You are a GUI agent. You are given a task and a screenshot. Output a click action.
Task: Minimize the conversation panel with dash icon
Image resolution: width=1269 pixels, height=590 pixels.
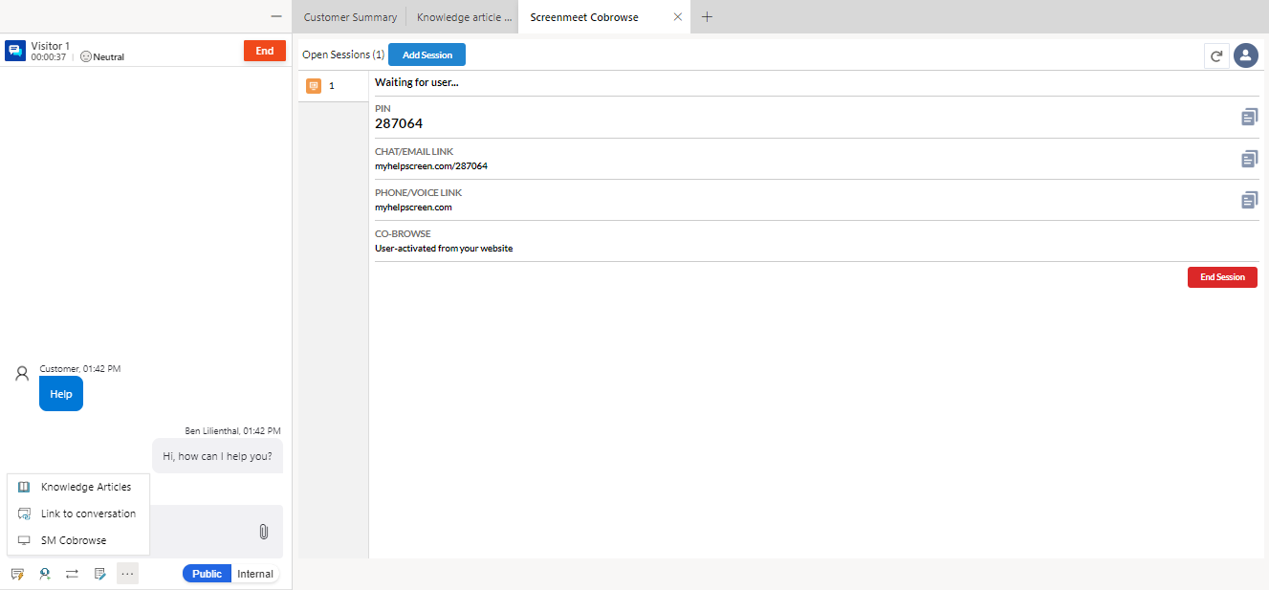(x=276, y=16)
